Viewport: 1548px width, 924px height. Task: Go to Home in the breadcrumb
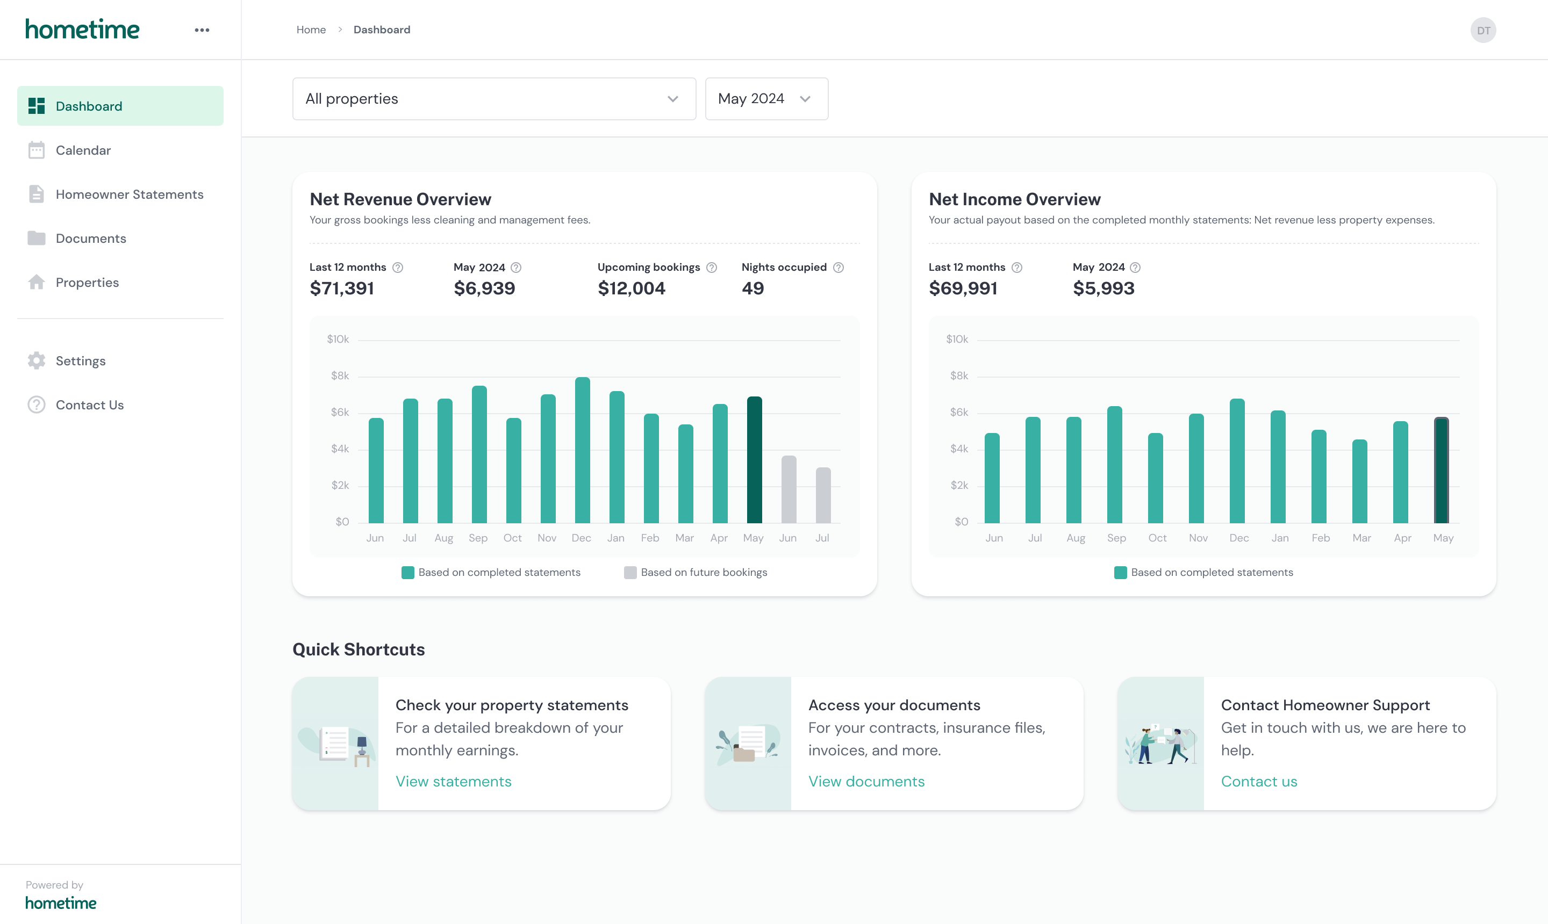pos(311,30)
